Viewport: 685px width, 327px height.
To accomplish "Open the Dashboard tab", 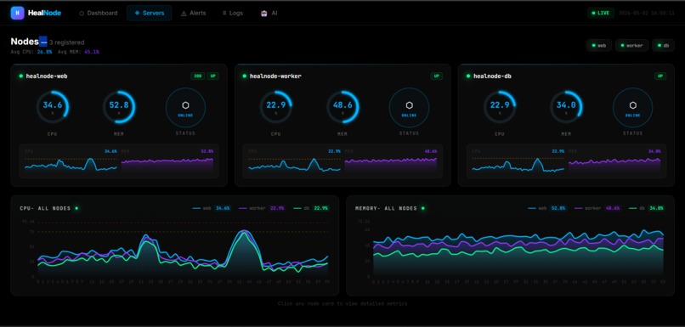I will coord(99,13).
